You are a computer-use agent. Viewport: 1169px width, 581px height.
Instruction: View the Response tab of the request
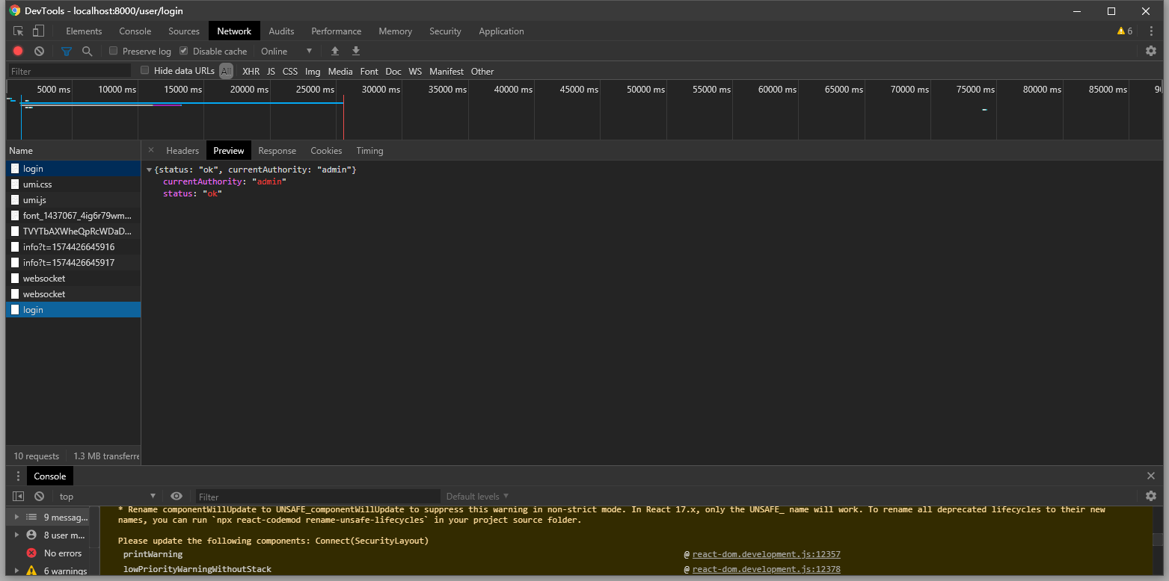277,151
